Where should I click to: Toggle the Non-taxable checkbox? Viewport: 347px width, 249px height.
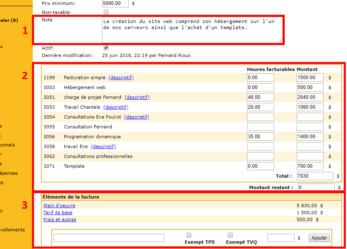click(106, 12)
